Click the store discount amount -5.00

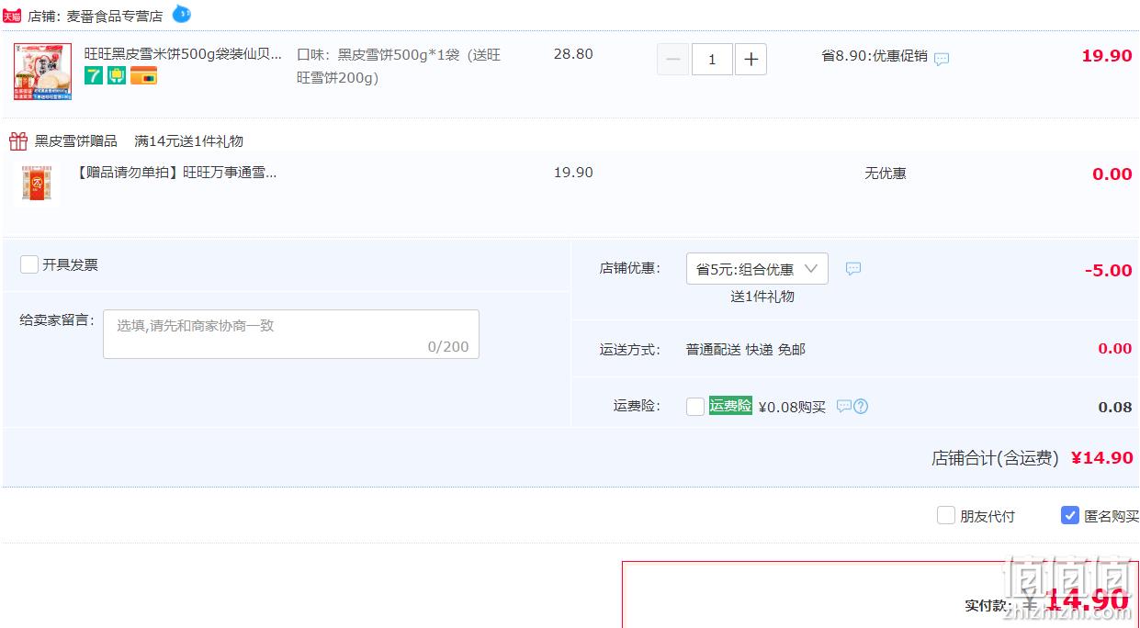[x=1108, y=270]
